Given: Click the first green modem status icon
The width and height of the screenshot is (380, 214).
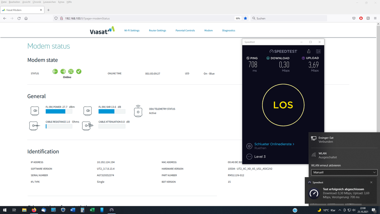Looking at the screenshot, I should tap(55, 71).
